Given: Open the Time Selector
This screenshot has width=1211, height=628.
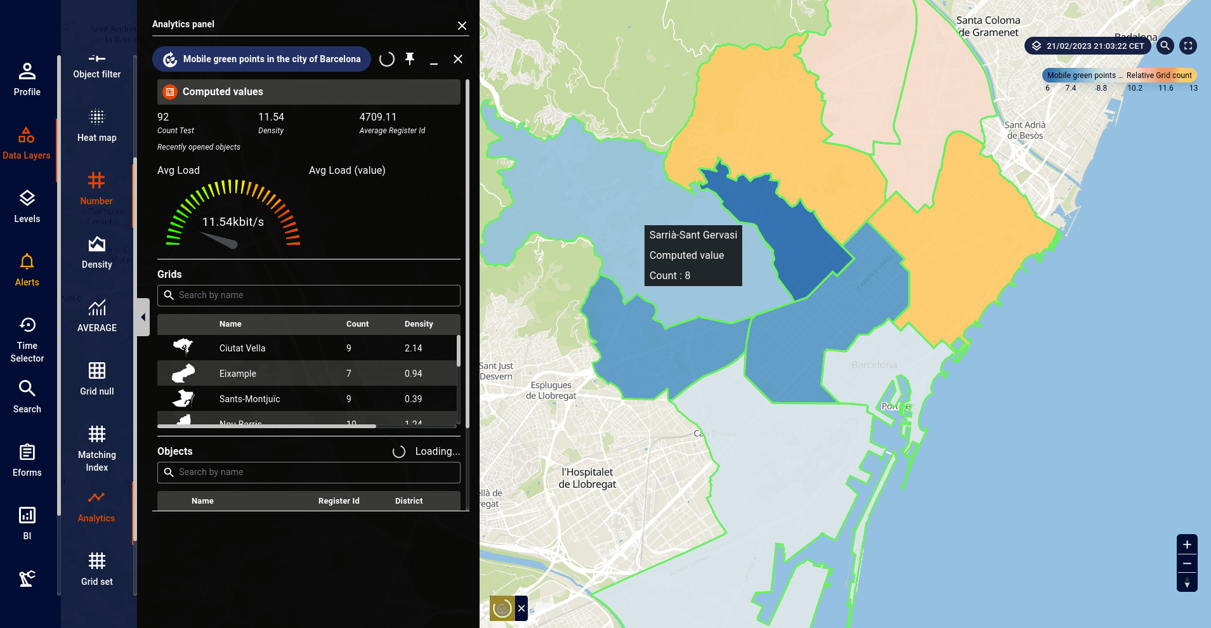Looking at the screenshot, I should click(x=27, y=339).
